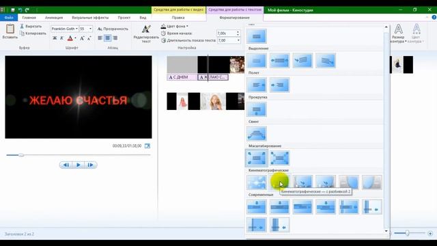437x246 pixels.
Task: Switch to the Анимация tab
Action: tap(54, 18)
